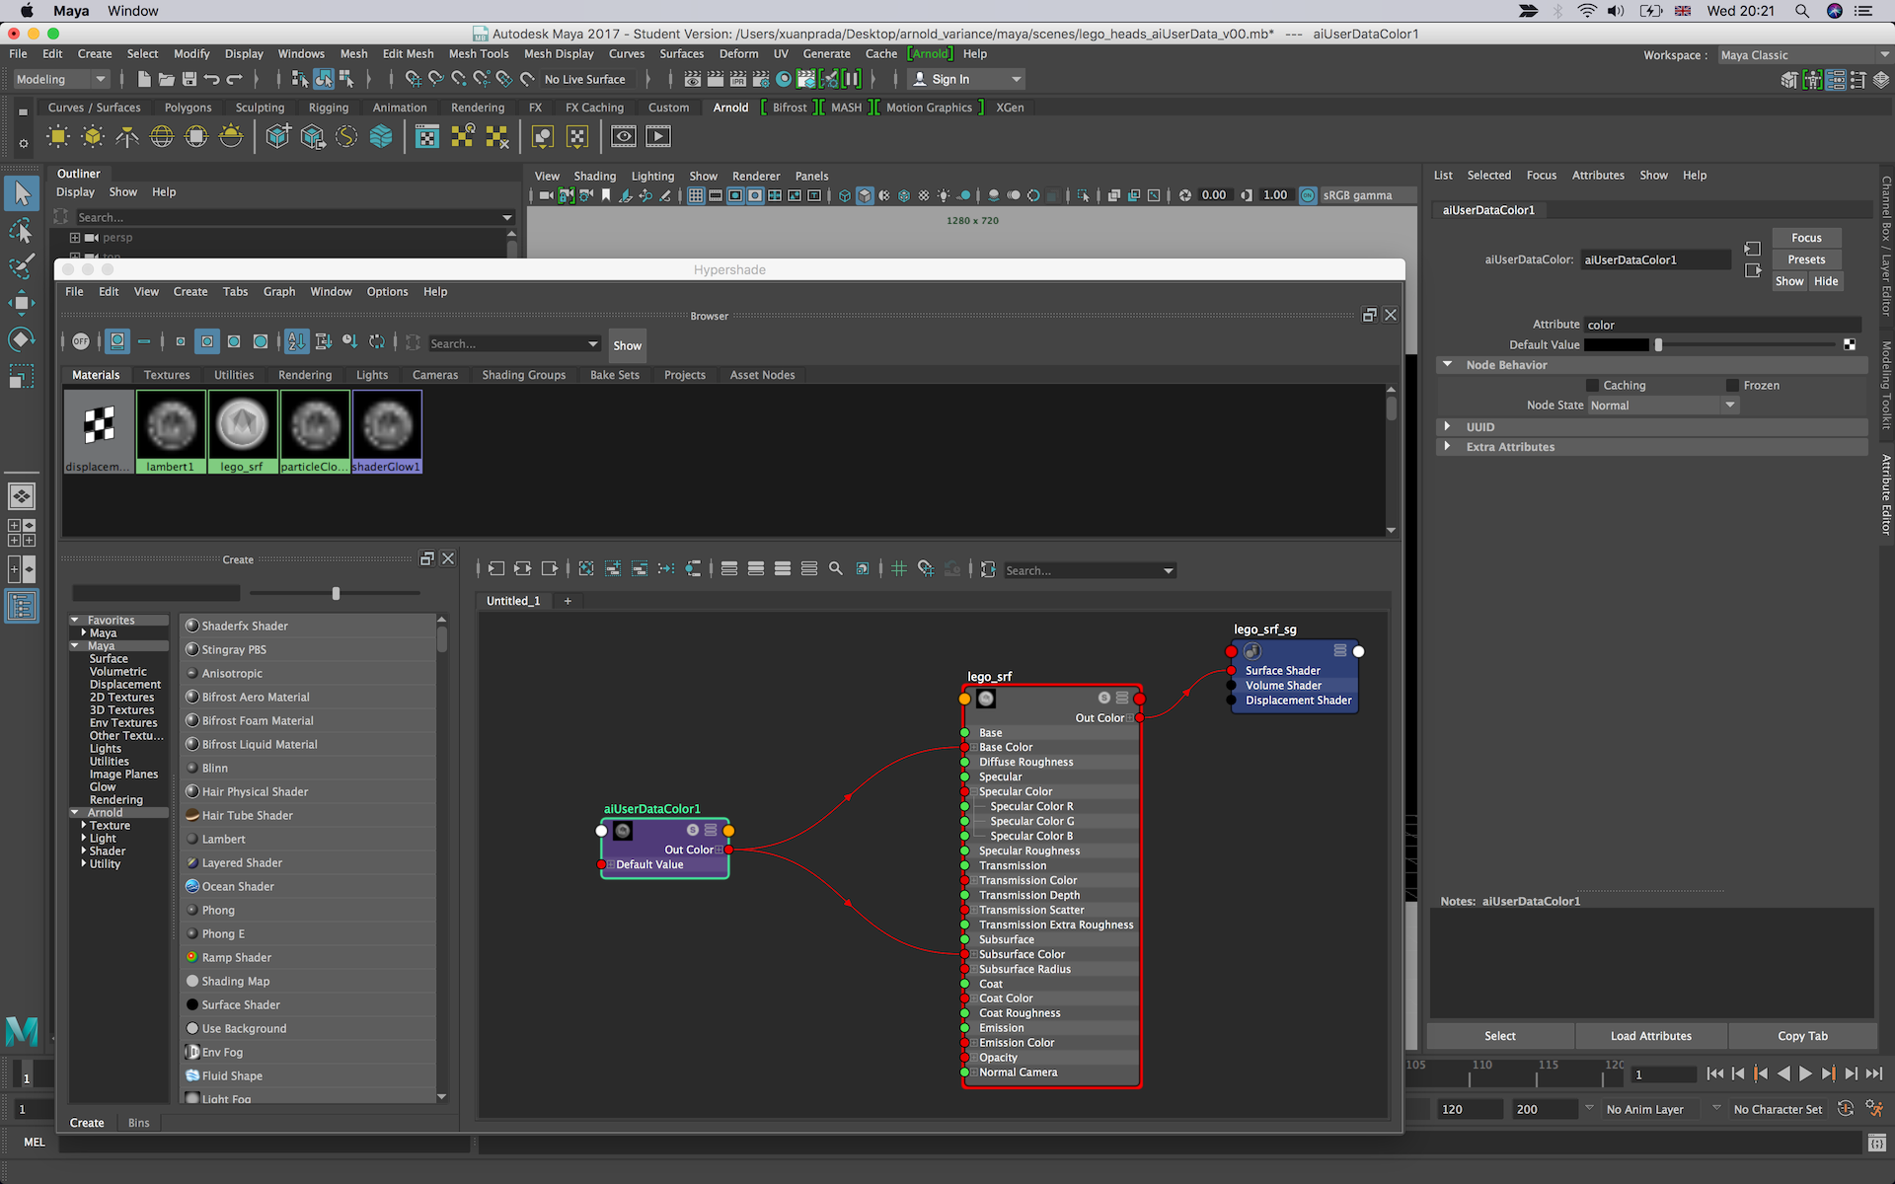The height and width of the screenshot is (1184, 1895).
Task: Click the magnifier icon in graph toolbar
Action: pos(836,568)
